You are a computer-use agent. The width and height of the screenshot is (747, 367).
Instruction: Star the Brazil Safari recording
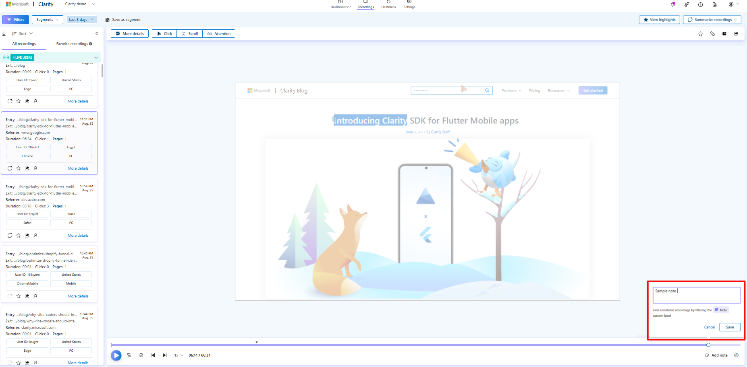19,236
